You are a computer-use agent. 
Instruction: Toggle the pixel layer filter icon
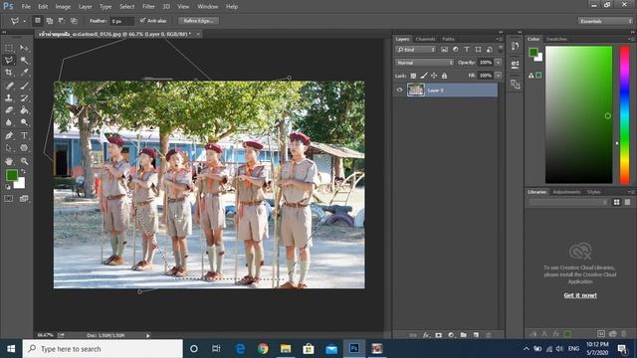click(x=444, y=50)
